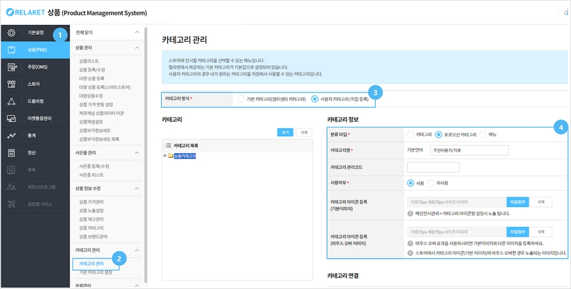Image resolution: width=571 pixels, height=289 pixels.
Task: Click the gear icon for 기본설정
Action: tap(12, 32)
